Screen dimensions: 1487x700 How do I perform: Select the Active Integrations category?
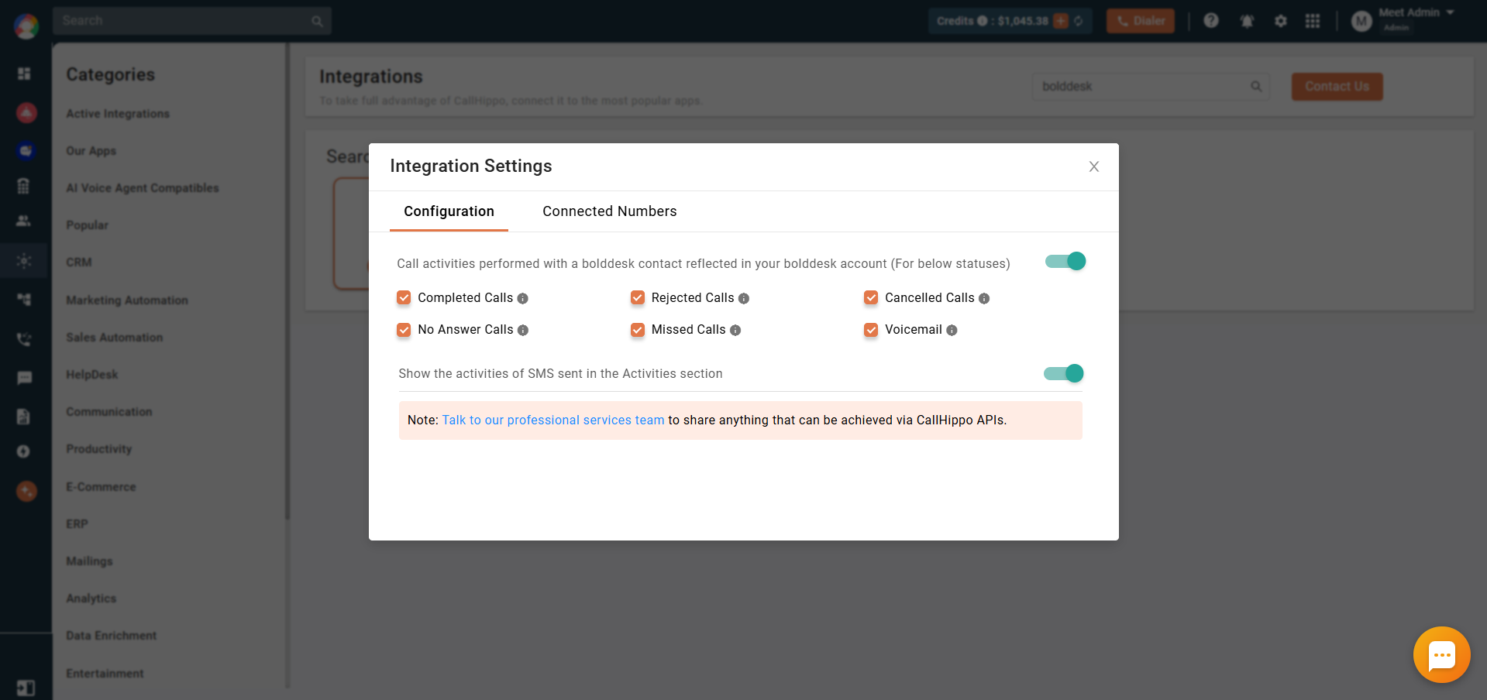point(118,114)
